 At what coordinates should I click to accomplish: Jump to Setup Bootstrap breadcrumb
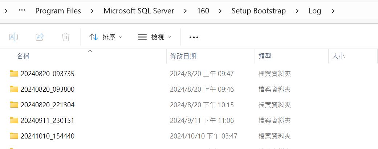(259, 11)
